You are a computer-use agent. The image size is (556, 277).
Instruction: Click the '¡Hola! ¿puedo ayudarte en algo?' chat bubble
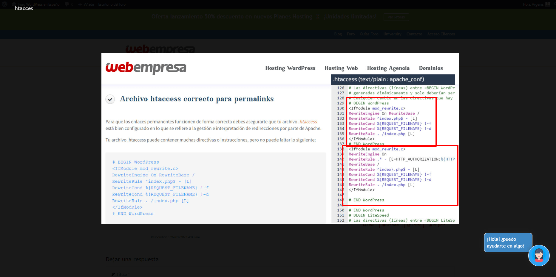(x=508, y=242)
